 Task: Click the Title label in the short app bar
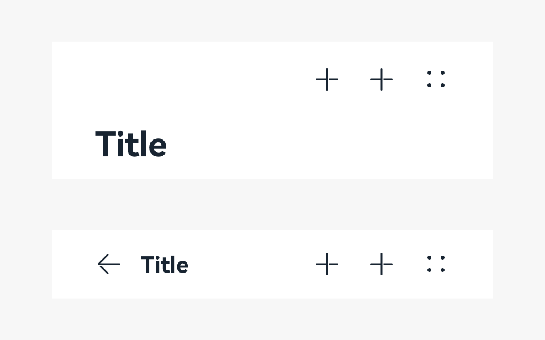165,265
